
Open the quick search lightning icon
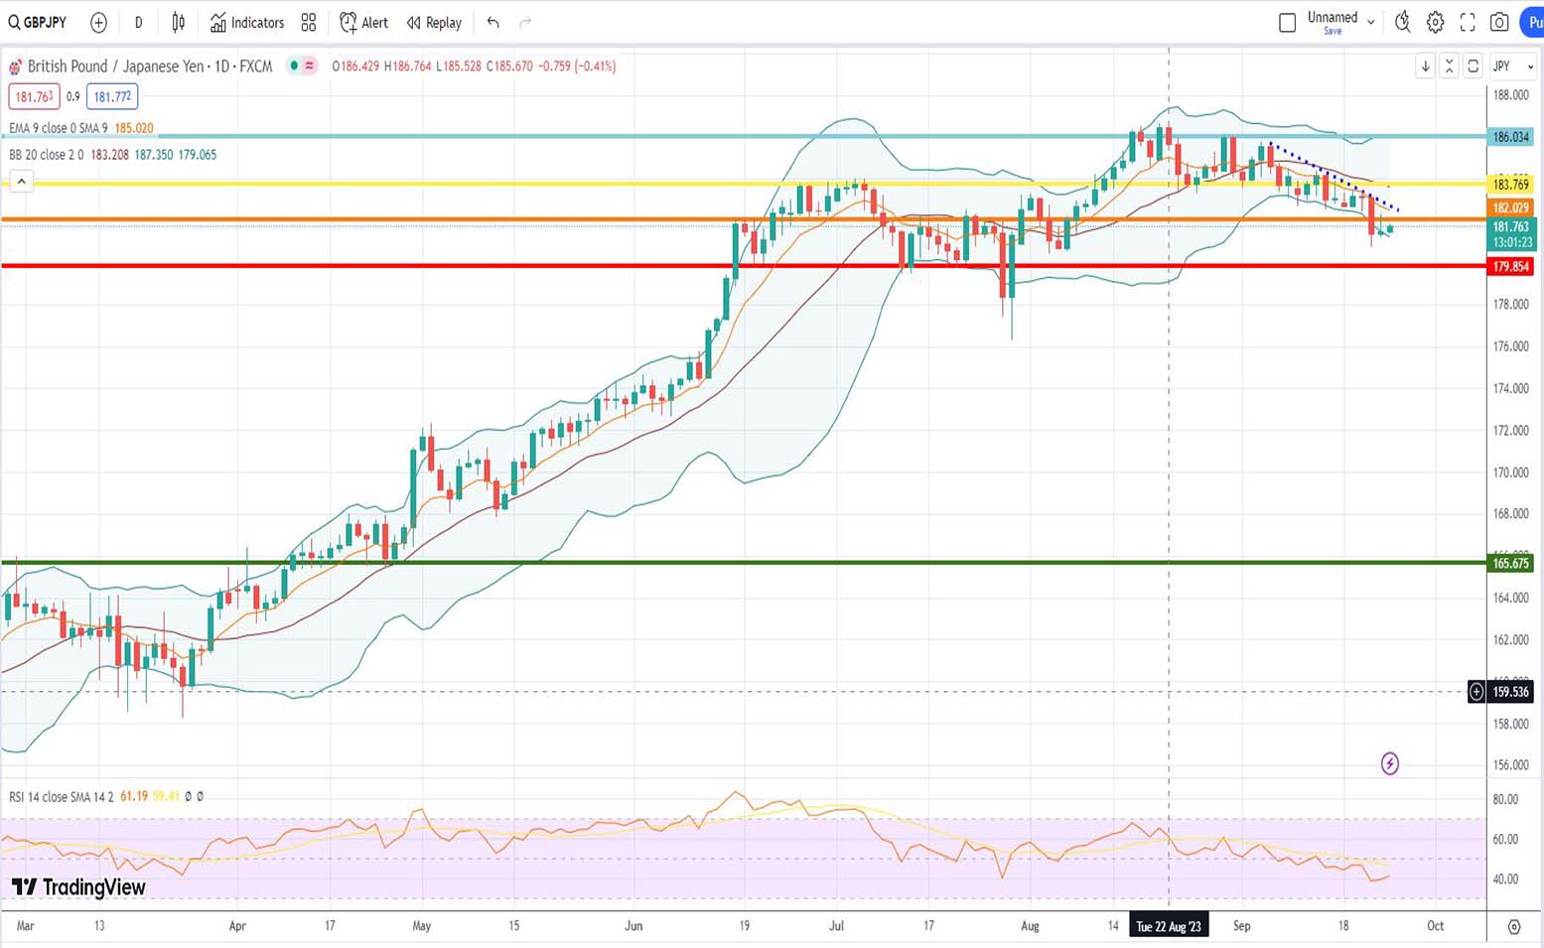point(1402,22)
